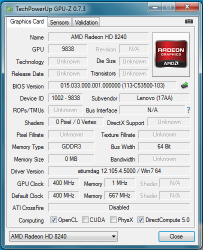Click the BIOS Version text field
Image resolution: width=203 pixels, height=250 pixels.
(x=112, y=85)
